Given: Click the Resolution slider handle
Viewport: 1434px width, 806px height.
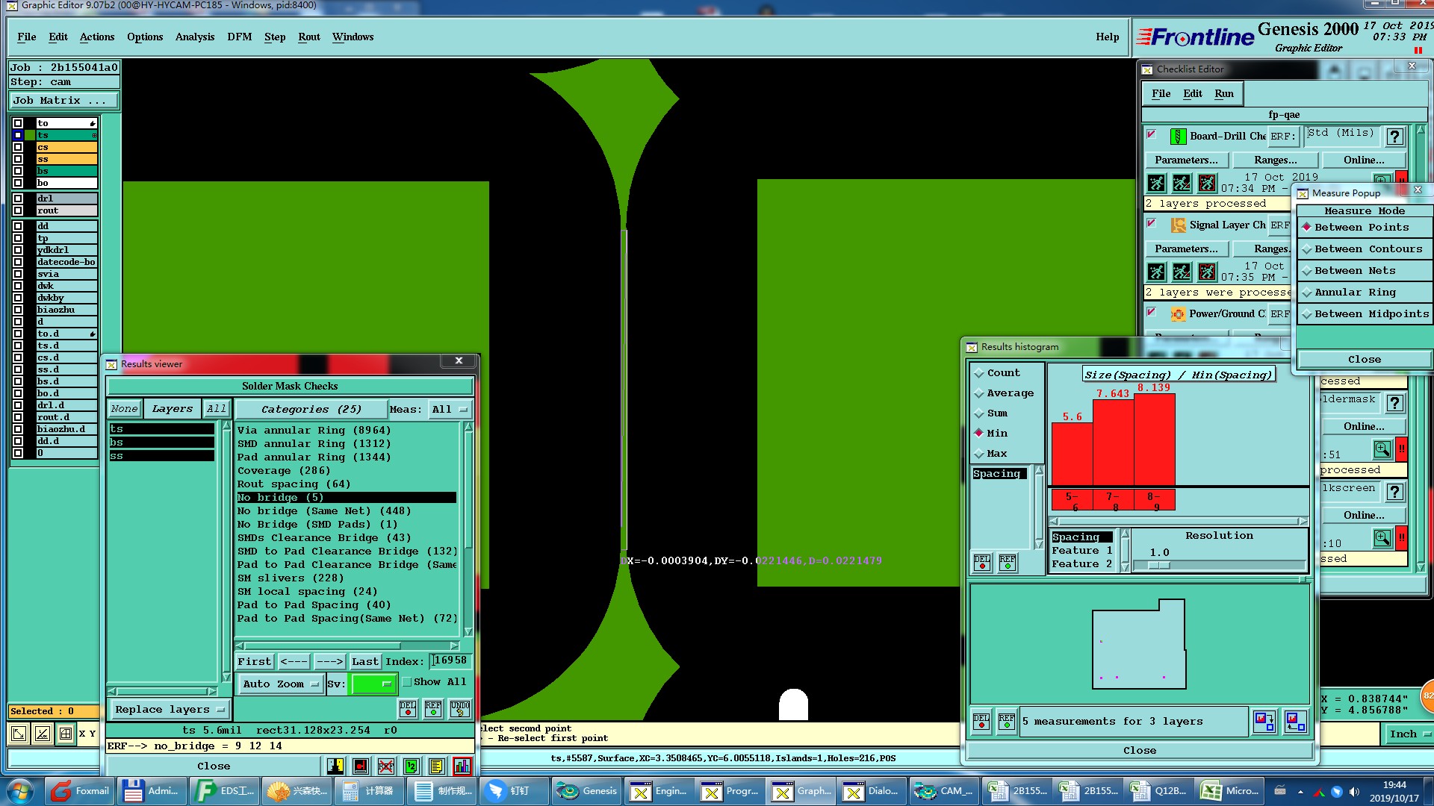Looking at the screenshot, I should pos(1158,566).
